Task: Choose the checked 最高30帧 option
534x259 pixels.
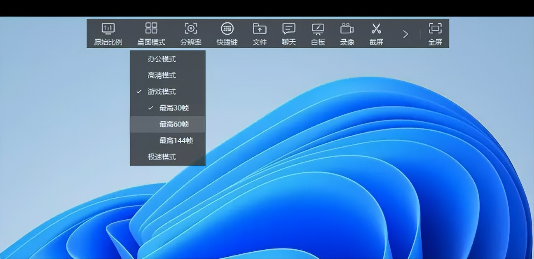Action: click(168, 108)
